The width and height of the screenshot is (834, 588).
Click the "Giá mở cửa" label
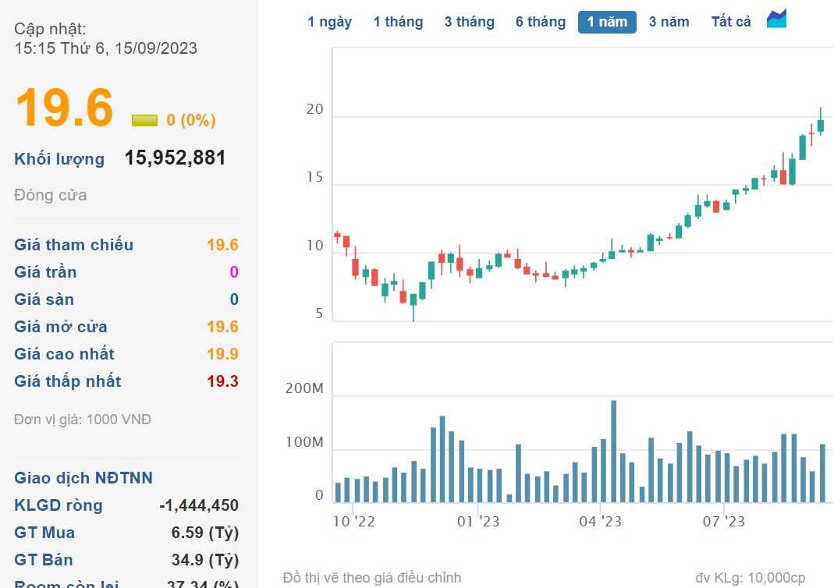pos(61,327)
